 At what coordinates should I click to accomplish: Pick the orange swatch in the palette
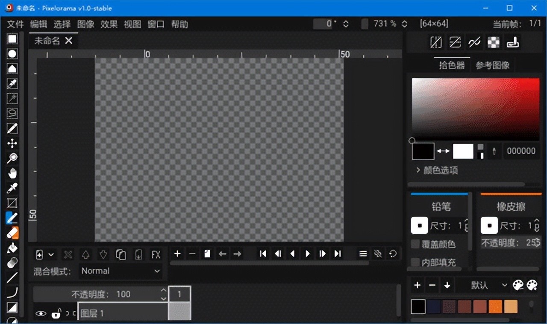tap(495, 306)
